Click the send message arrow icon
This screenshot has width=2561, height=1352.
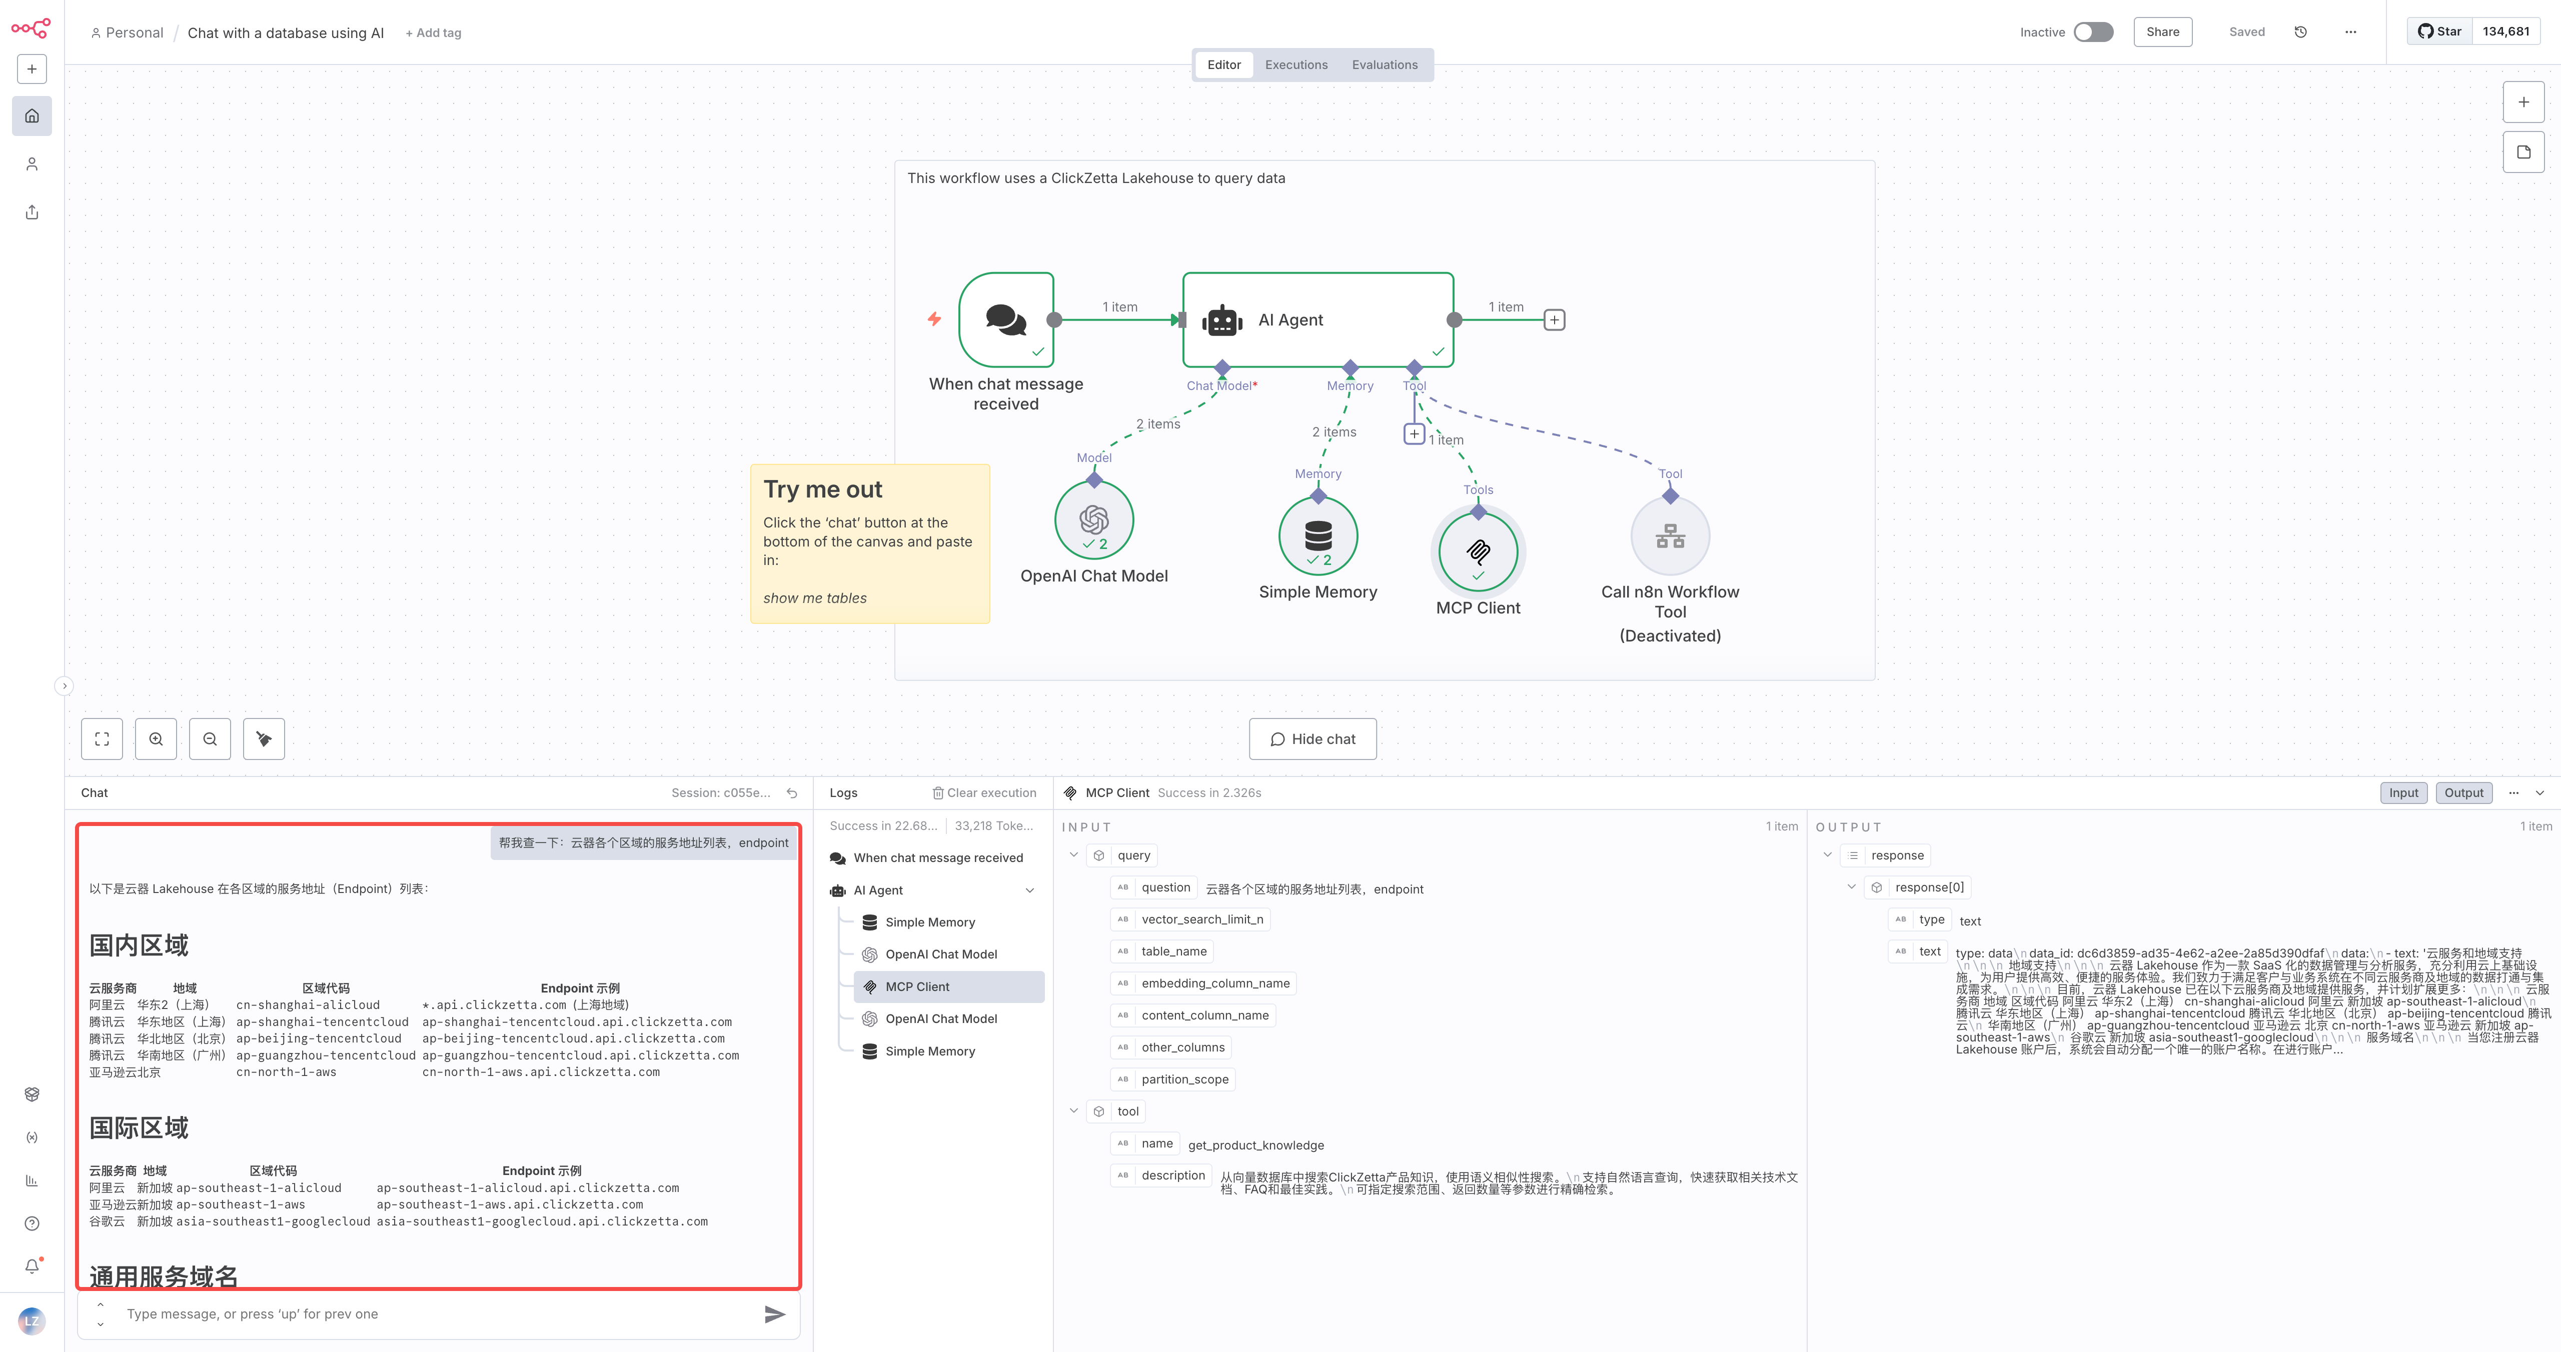pos(774,1314)
